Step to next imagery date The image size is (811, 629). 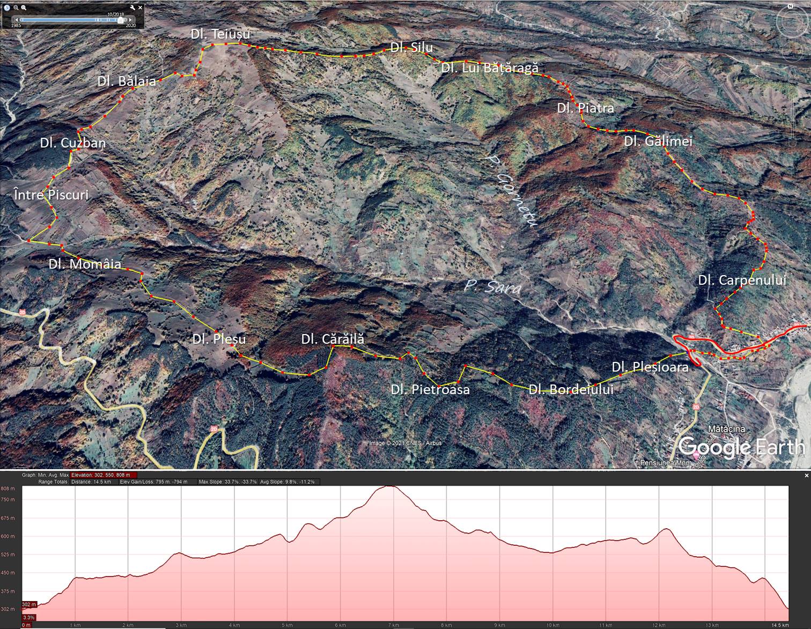pyautogui.click(x=131, y=20)
